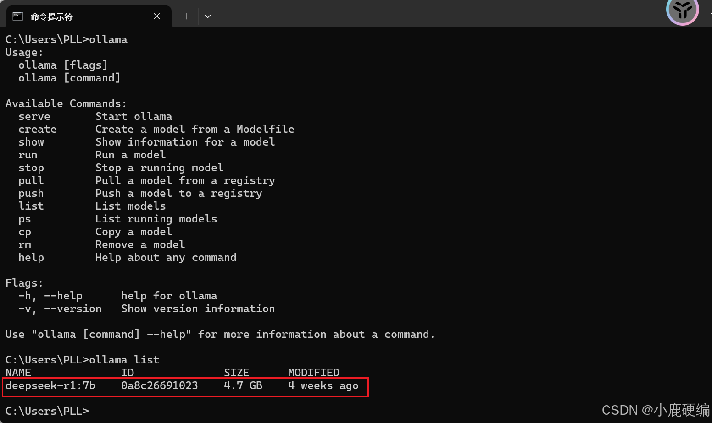Click 'Stop a running model' description

point(160,168)
